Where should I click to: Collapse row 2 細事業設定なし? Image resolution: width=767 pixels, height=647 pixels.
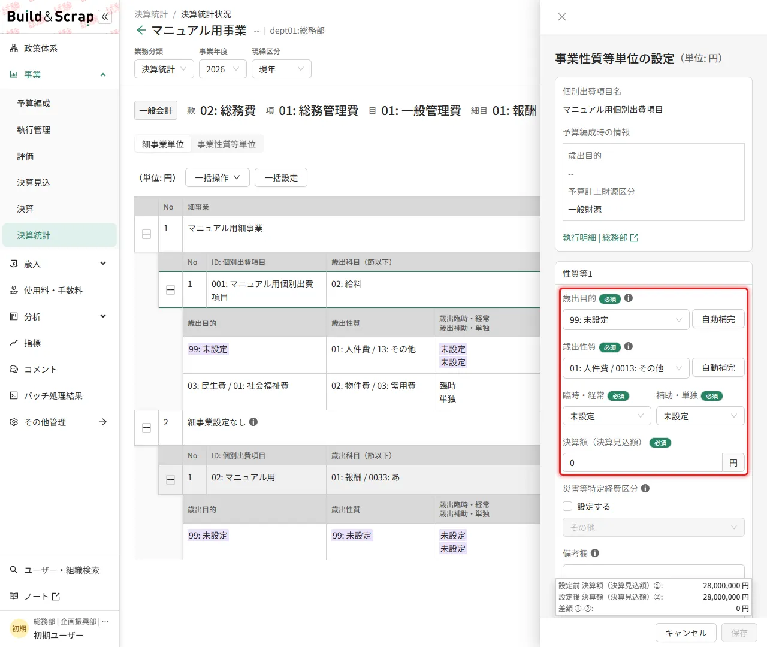[146, 428]
